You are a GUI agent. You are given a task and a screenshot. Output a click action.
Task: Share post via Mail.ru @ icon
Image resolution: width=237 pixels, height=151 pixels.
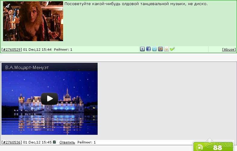click(x=160, y=49)
